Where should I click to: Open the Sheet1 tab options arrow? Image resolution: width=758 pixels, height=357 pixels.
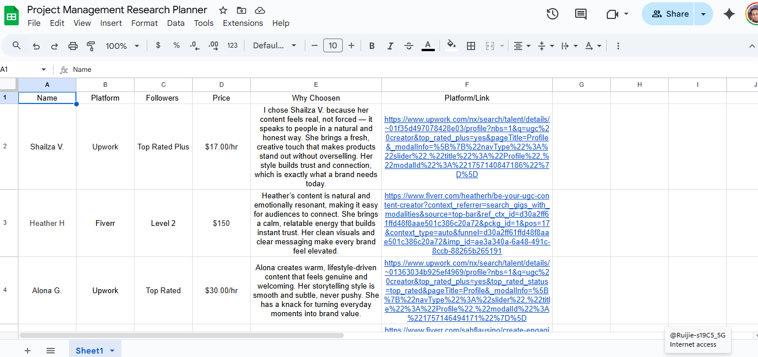coord(112,351)
